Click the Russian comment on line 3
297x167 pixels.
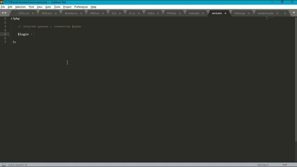click(x=50, y=26)
